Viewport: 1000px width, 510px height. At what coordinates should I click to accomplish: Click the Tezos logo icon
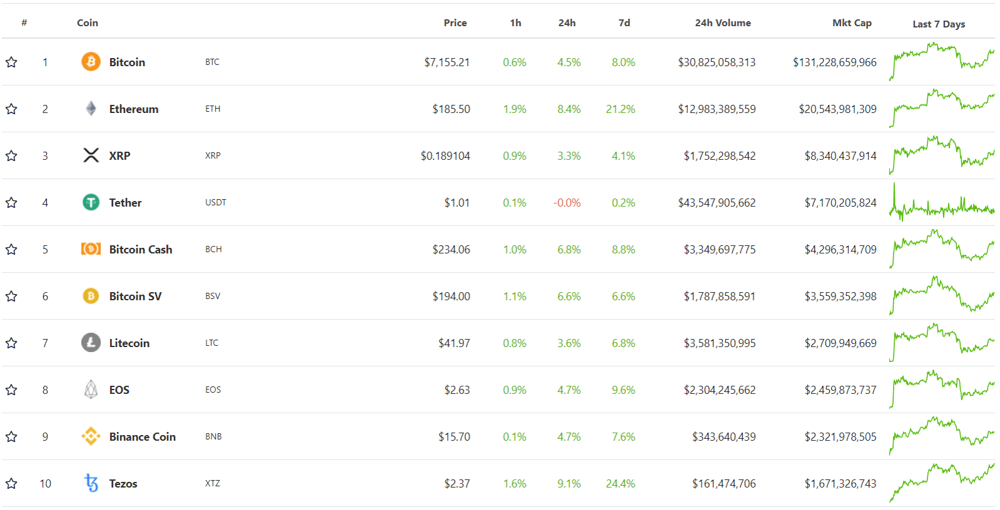coord(91,483)
